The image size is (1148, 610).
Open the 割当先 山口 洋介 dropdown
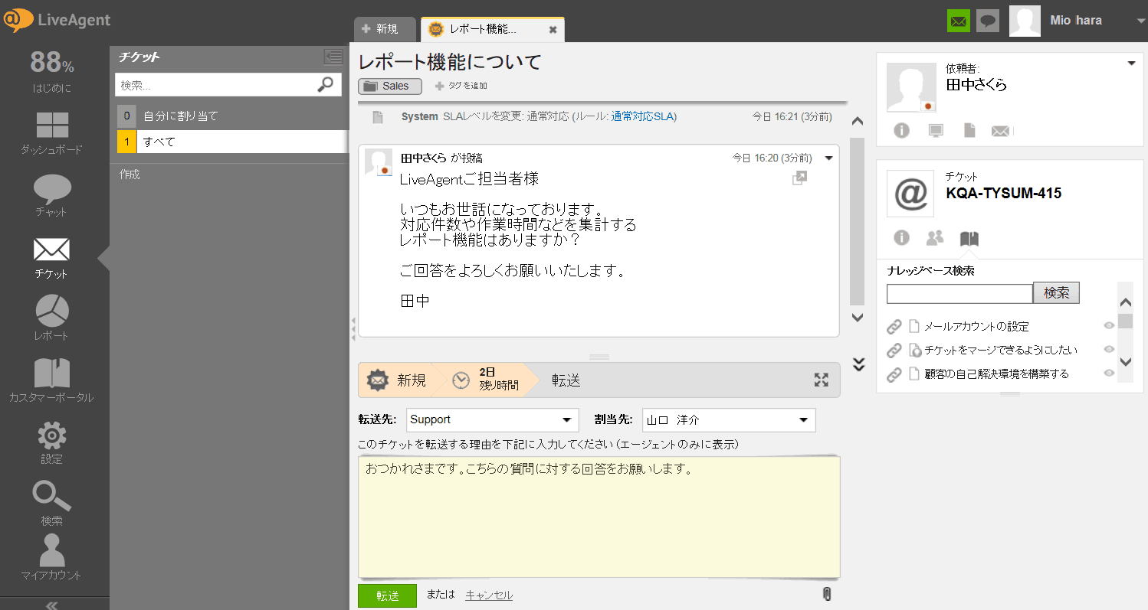pos(729,419)
